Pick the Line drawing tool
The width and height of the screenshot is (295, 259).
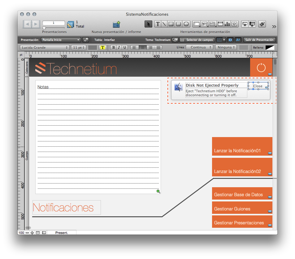164,24
